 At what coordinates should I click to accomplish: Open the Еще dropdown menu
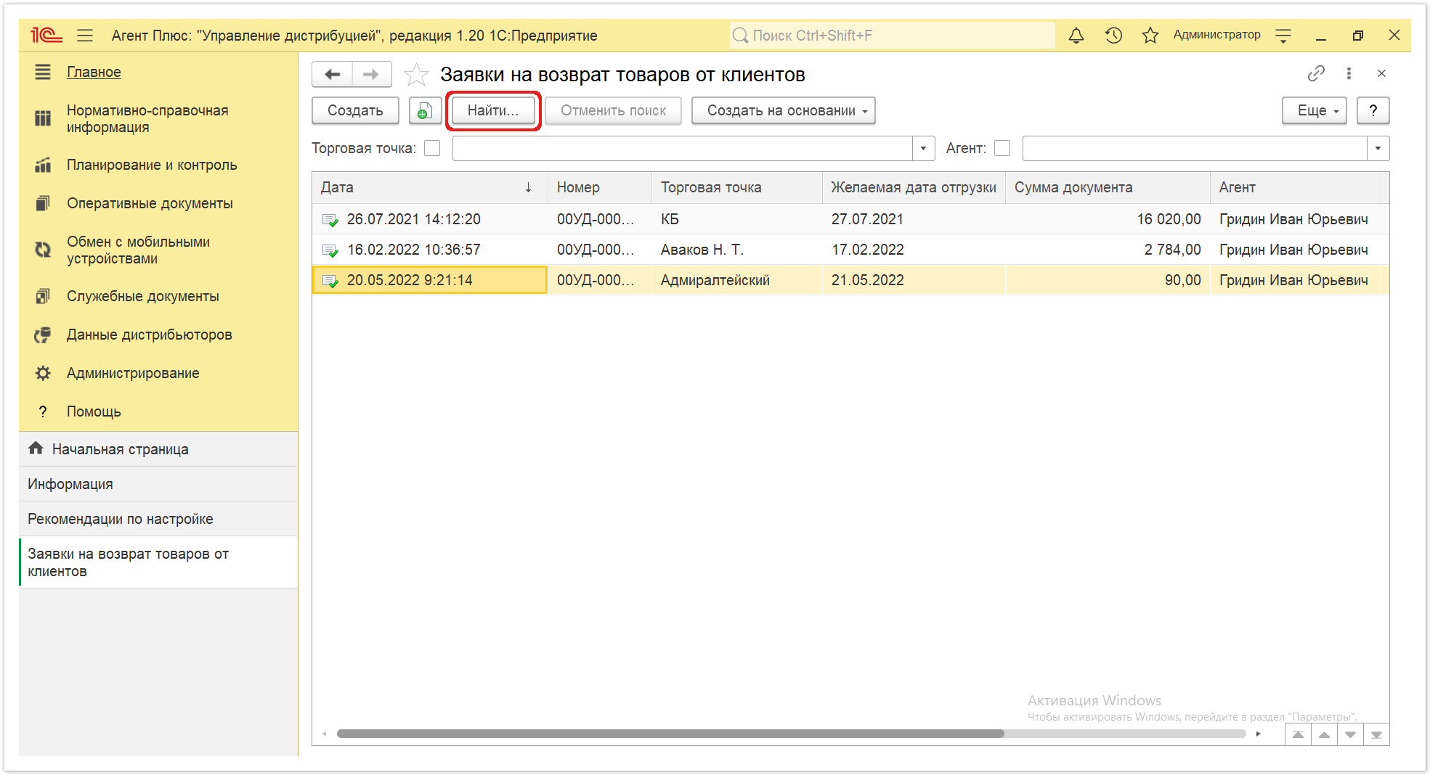coord(1315,110)
